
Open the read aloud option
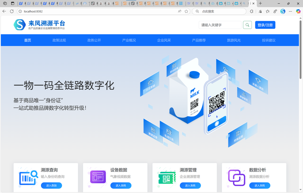point(180,11)
